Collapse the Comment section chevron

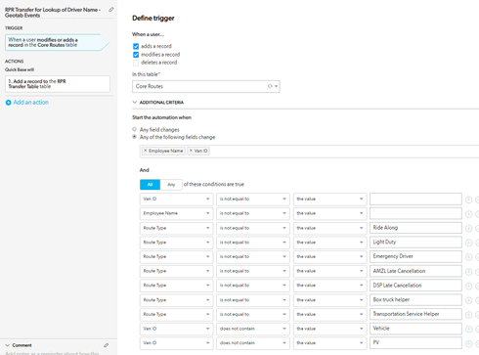[x=8, y=345]
